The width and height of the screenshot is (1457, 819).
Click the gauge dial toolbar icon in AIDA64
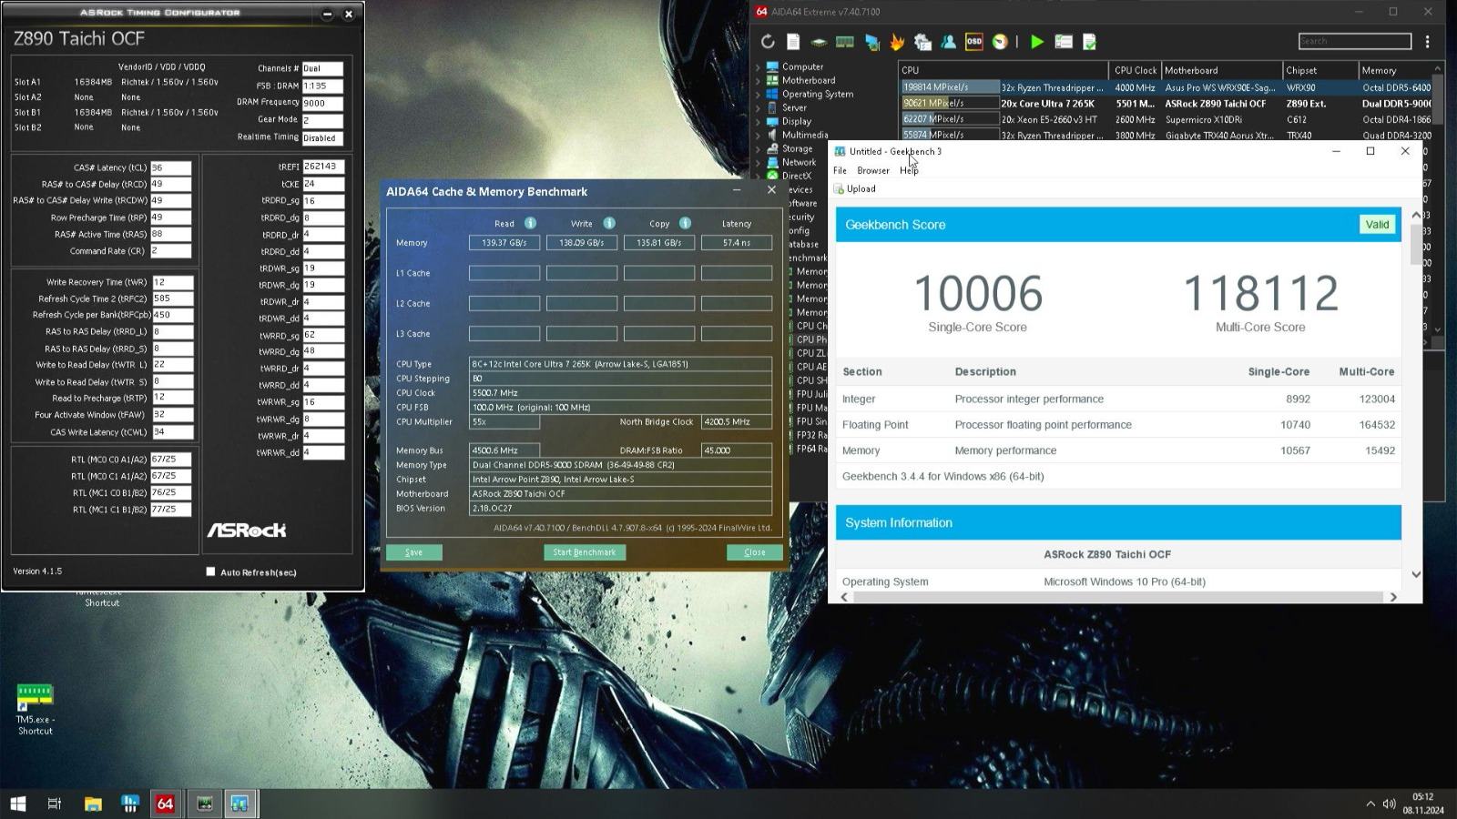point(1000,42)
